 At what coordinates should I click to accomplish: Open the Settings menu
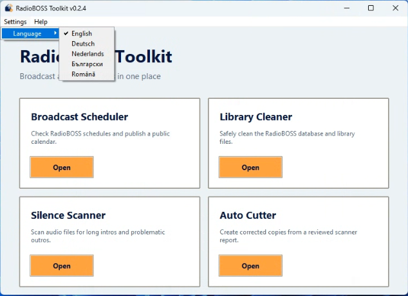[x=15, y=22]
